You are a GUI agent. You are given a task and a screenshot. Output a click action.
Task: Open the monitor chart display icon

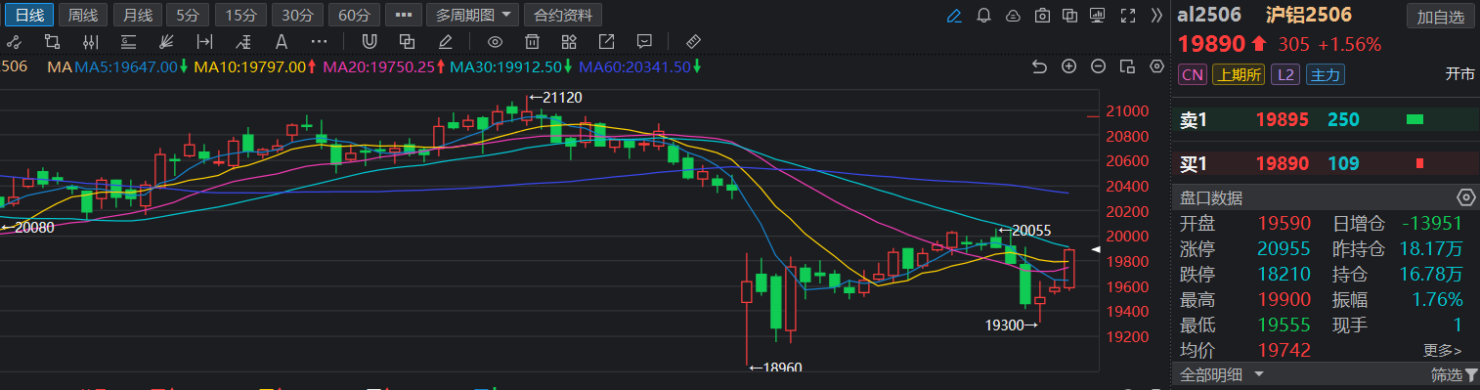[x=1098, y=16]
